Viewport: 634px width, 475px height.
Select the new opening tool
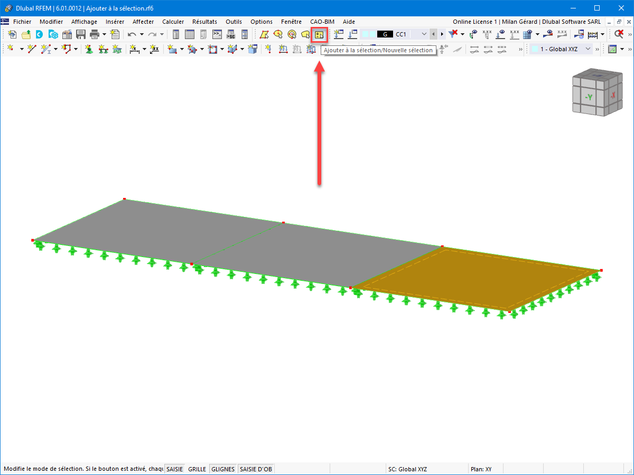213,49
